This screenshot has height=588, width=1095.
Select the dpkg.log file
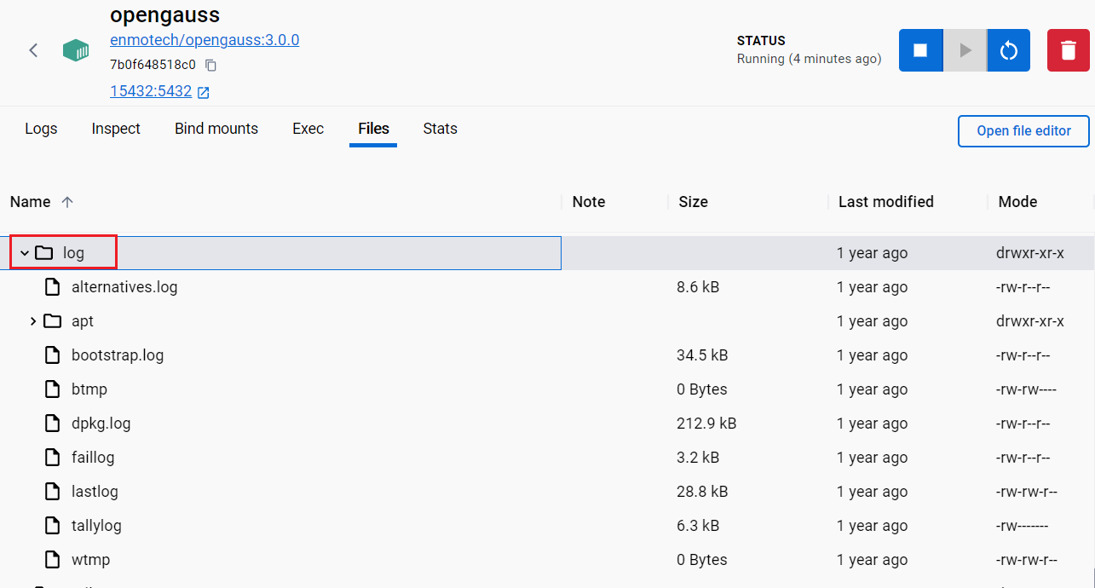pyautogui.click(x=101, y=424)
